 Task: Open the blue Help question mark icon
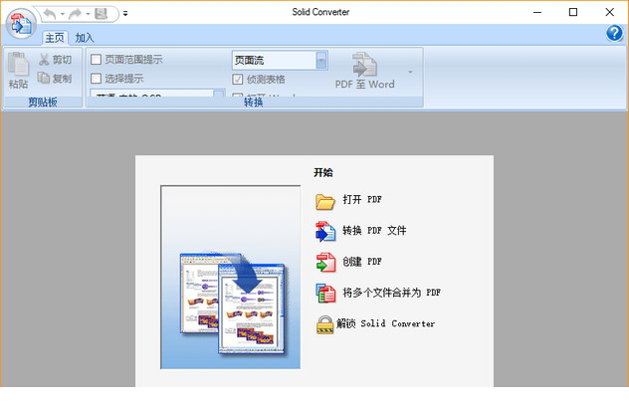click(x=614, y=33)
